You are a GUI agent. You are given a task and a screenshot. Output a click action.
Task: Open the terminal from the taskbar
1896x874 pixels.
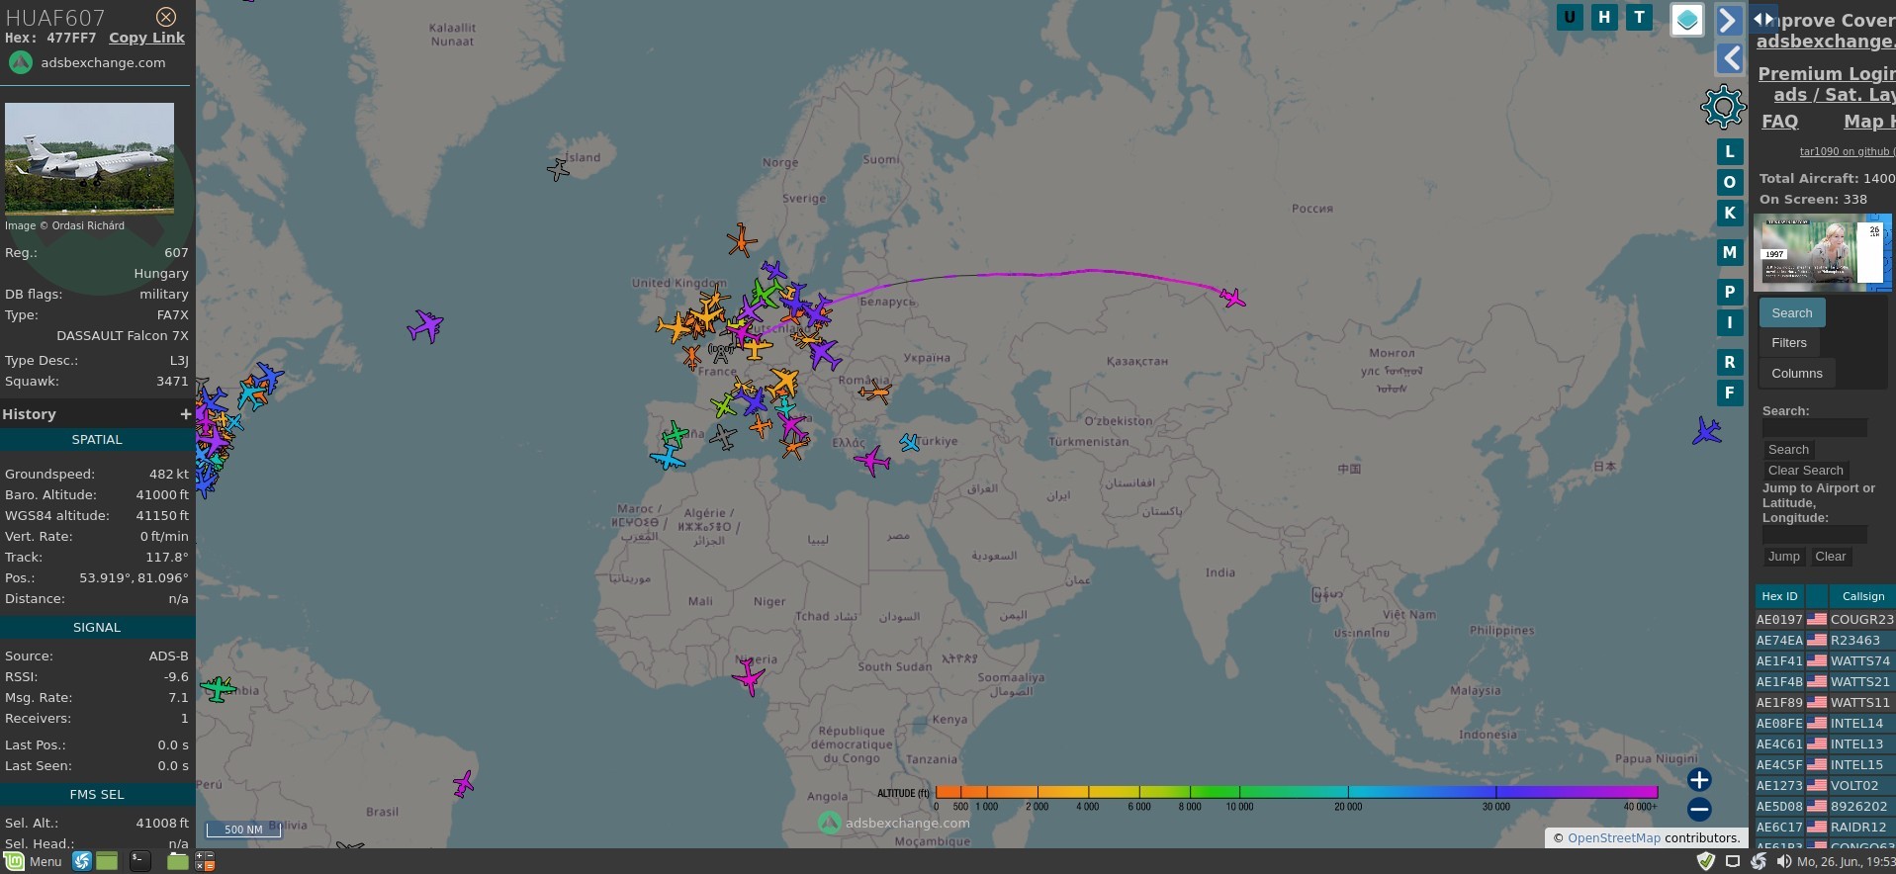[x=140, y=861]
